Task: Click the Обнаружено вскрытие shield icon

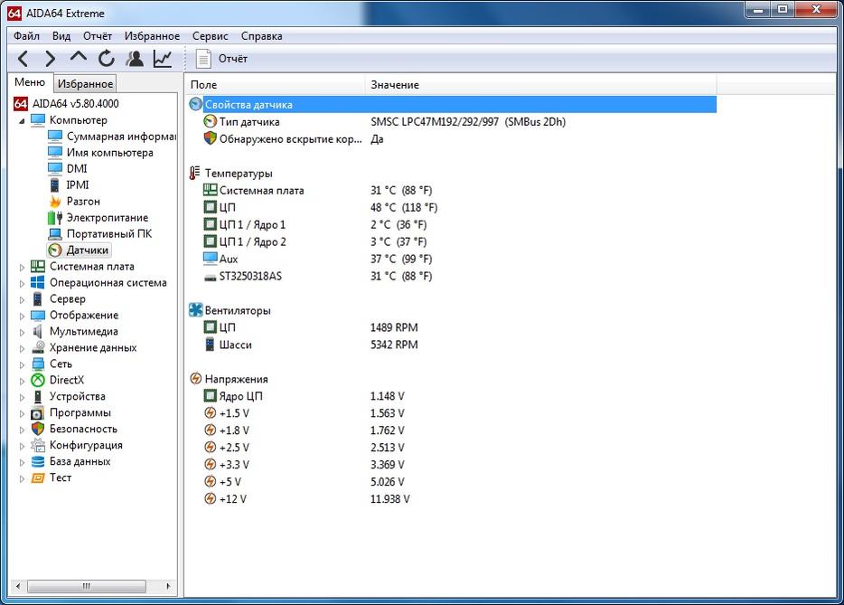Action: [210, 138]
